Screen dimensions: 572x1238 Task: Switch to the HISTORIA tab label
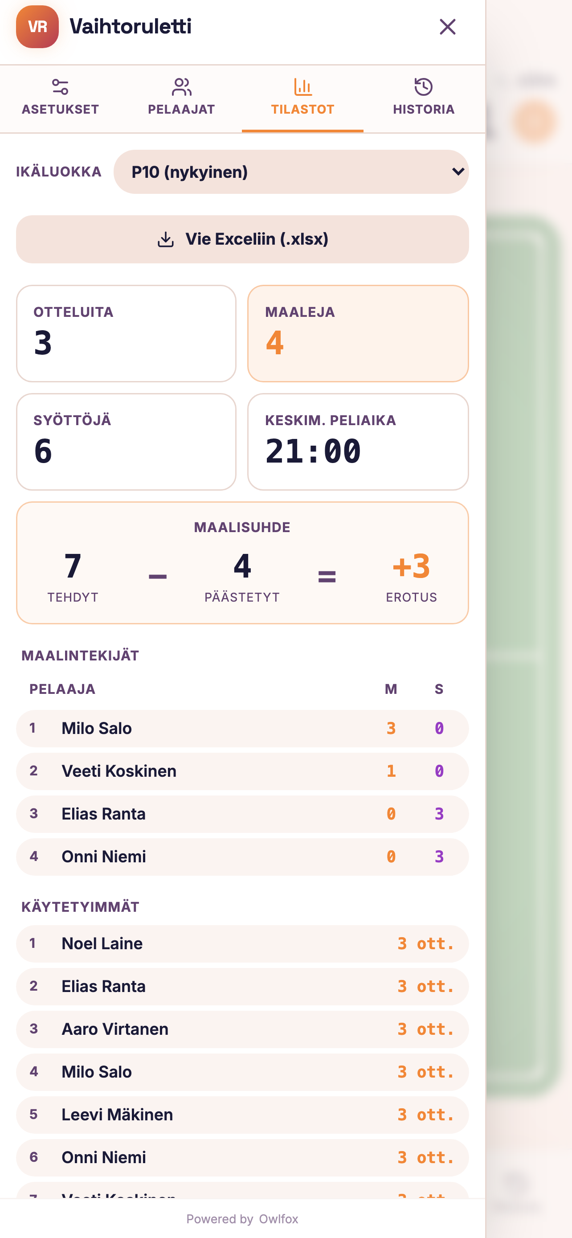point(424,110)
